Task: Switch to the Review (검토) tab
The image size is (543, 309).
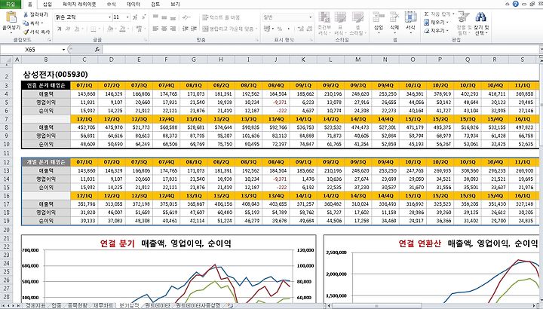Action: (155, 5)
